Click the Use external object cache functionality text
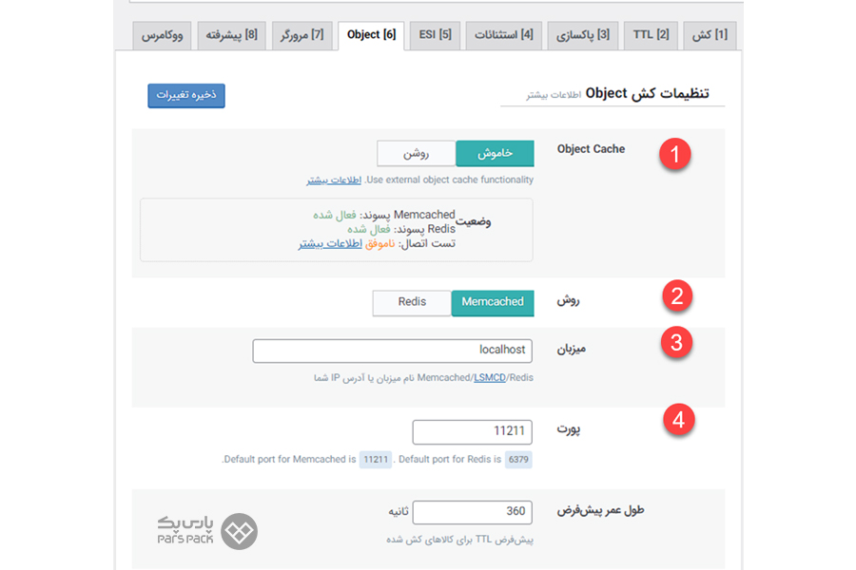 pyautogui.click(x=449, y=180)
